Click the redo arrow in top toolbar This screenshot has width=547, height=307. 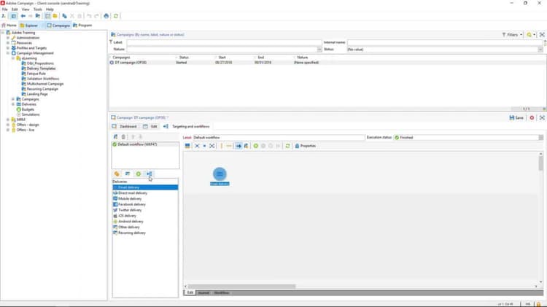[96, 16]
